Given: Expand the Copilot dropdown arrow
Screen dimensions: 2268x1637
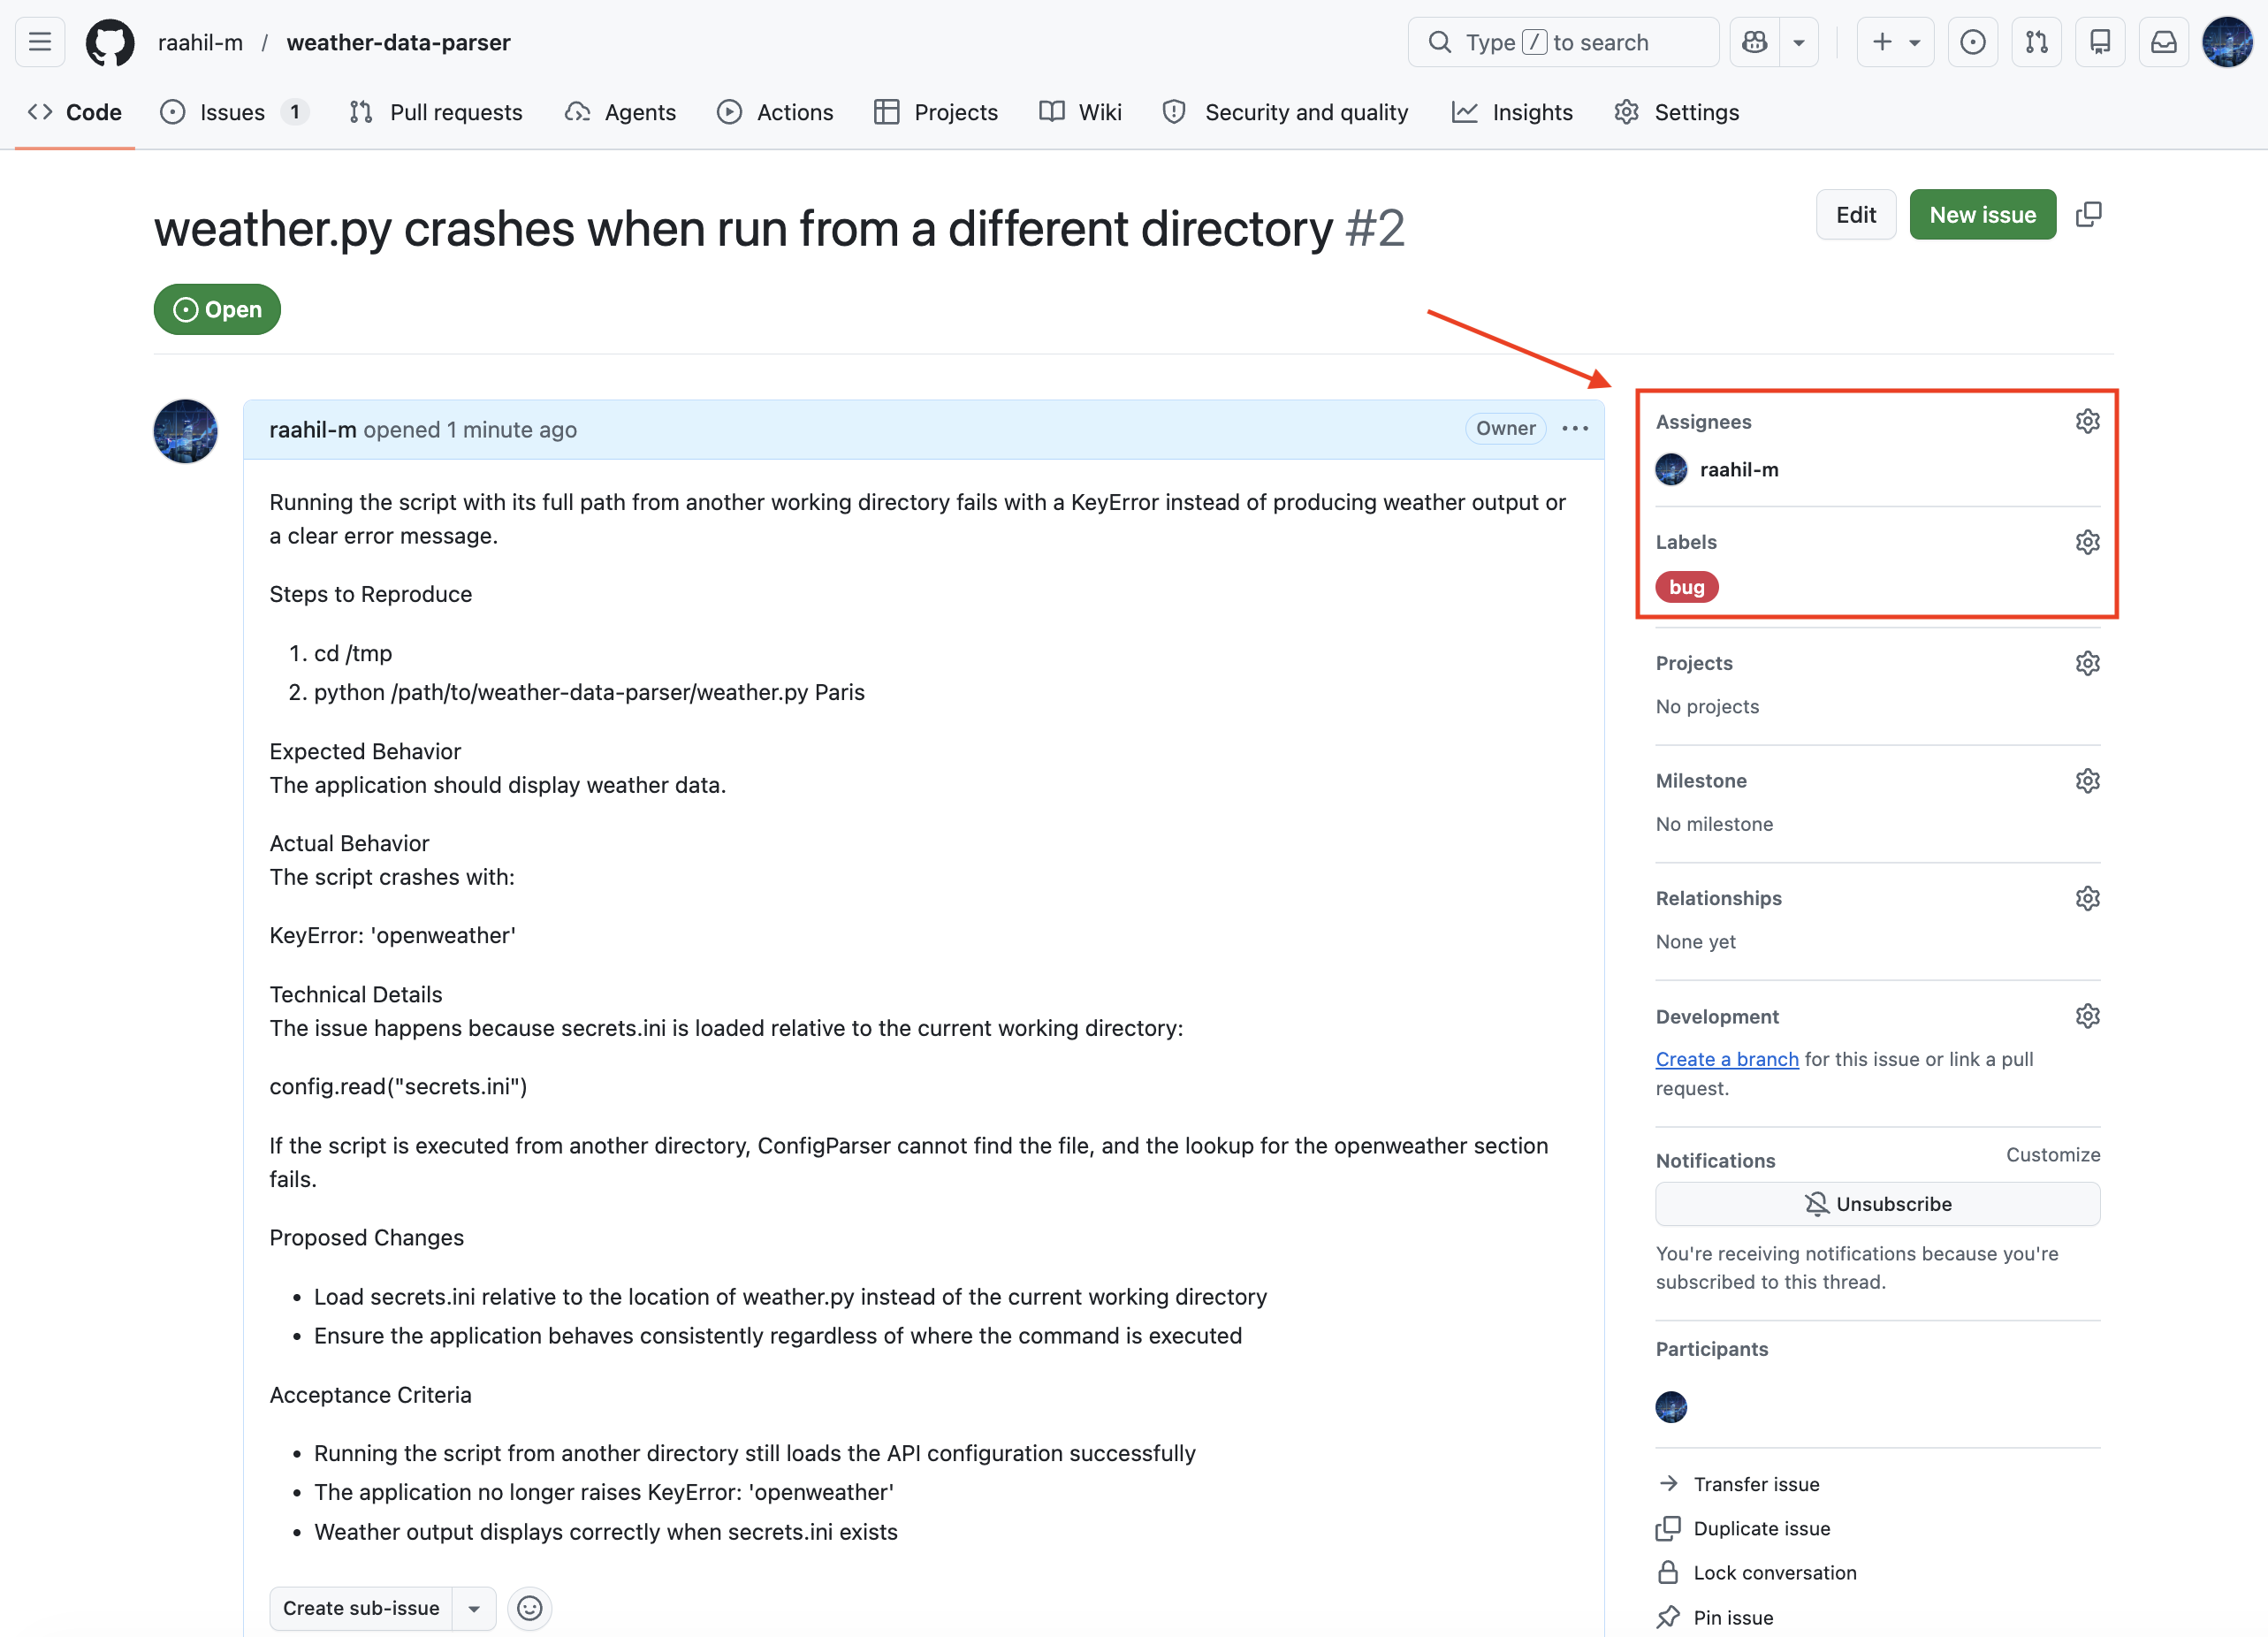Looking at the screenshot, I should [1799, 42].
